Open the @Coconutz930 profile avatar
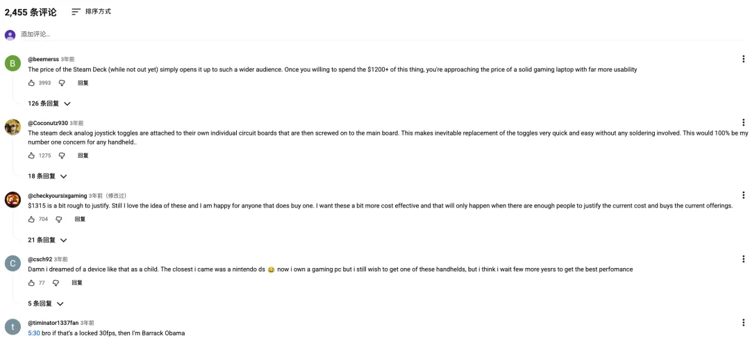This screenshot has width=750, height=343. coord(12,127)
